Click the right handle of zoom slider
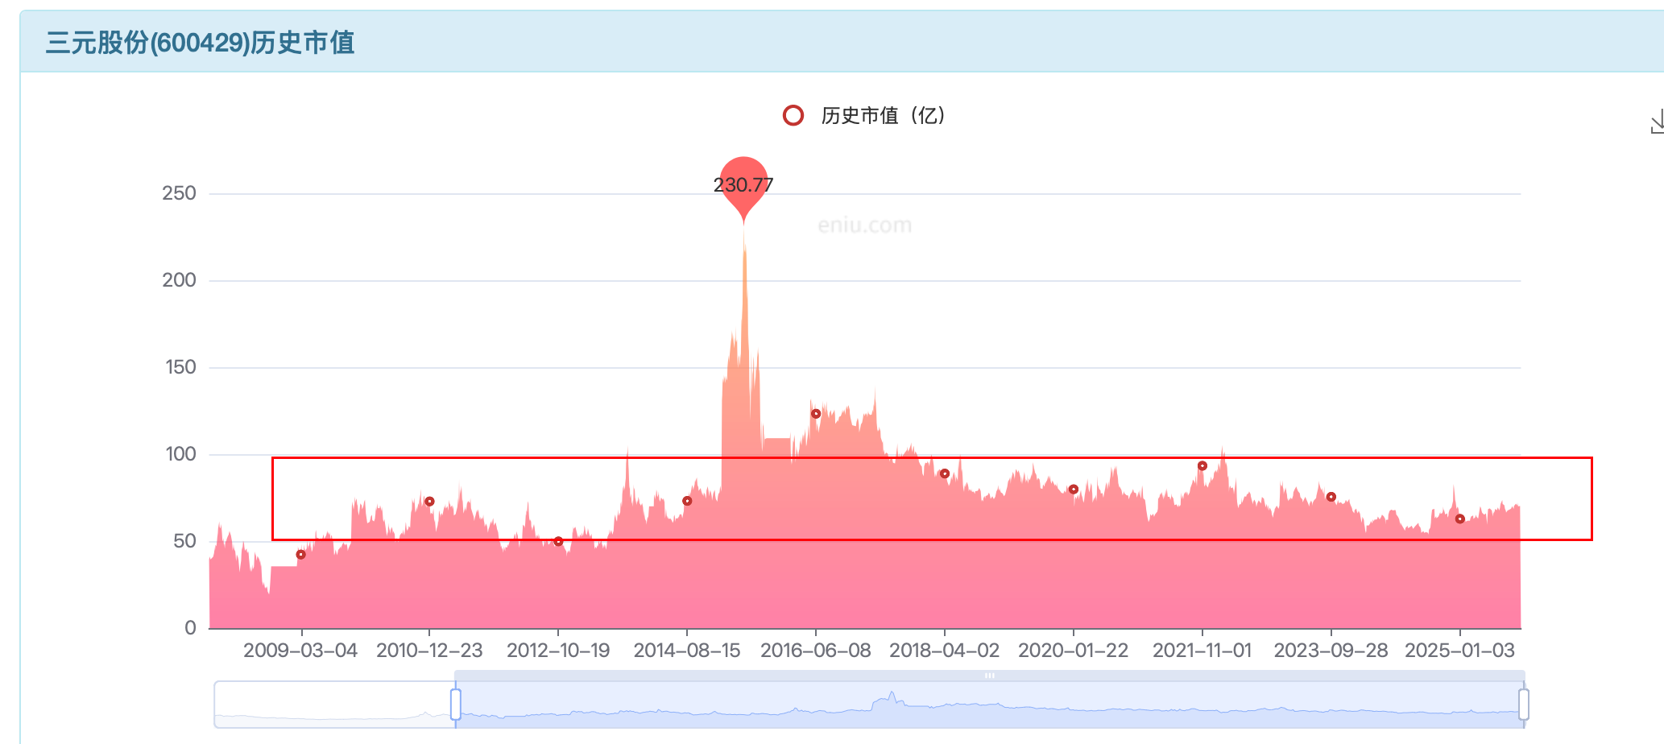Screen dimensions: 1664x744 pos(1524,705)
